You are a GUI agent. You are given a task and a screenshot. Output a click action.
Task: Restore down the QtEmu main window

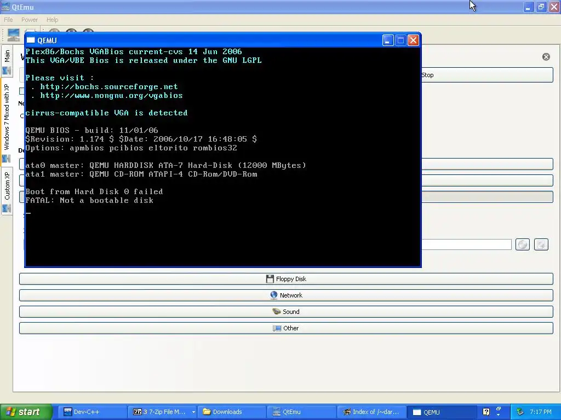click(x=541, y=7)
